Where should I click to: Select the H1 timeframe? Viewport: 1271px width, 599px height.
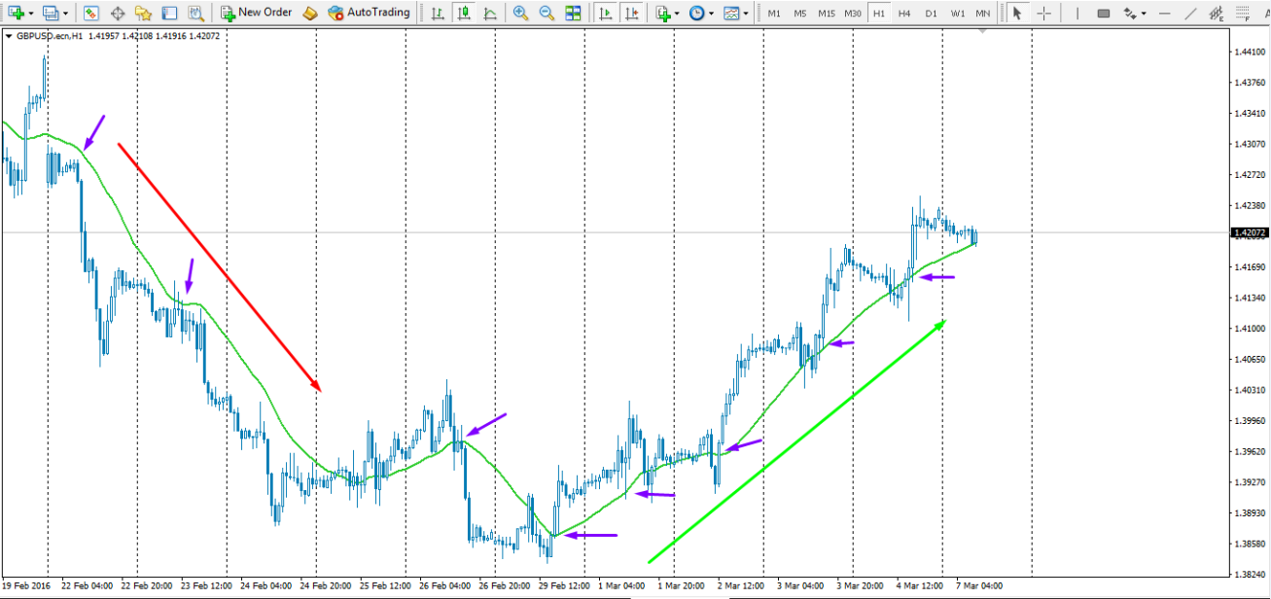click(879, 14)
